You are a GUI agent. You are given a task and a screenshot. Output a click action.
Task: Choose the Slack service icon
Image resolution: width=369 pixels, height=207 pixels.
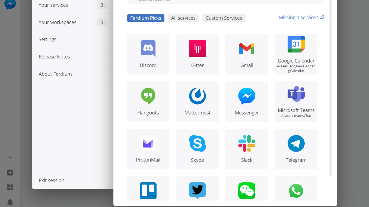tap(247, 143)
